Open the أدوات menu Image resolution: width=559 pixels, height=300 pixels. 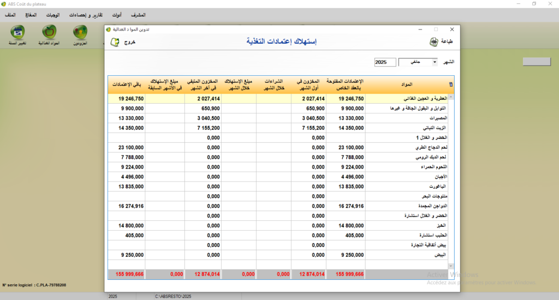[x=116, y=15]
